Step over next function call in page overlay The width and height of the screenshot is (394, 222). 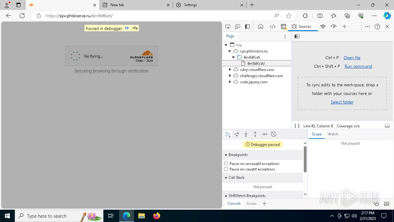tap(135, 28)
